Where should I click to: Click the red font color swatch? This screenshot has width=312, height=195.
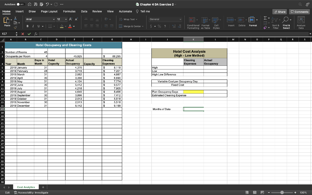70,26
